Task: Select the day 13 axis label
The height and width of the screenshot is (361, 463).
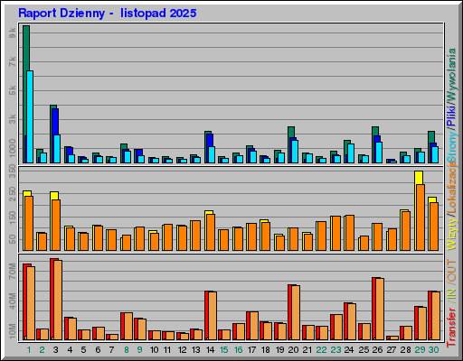Action: pyautogui.click(x=196, y=350)
